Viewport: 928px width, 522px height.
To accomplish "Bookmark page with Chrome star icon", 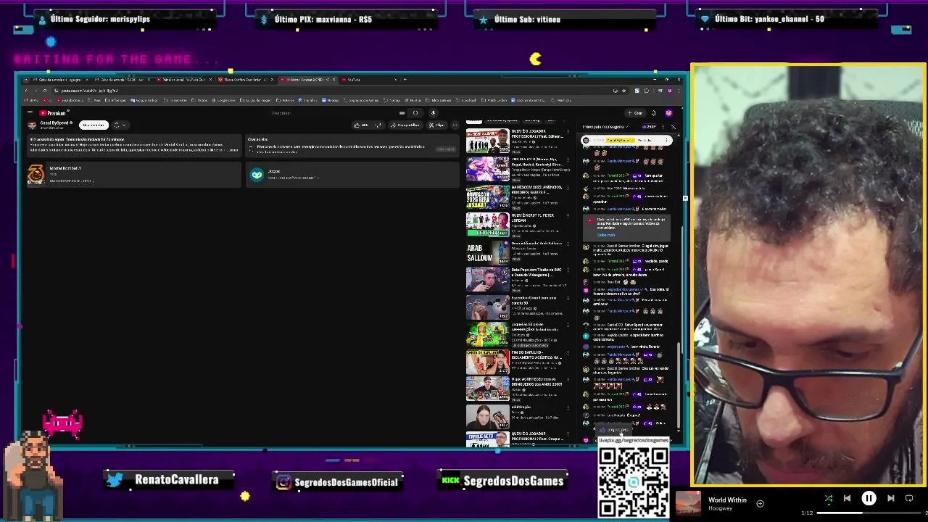I will point(623,91).
